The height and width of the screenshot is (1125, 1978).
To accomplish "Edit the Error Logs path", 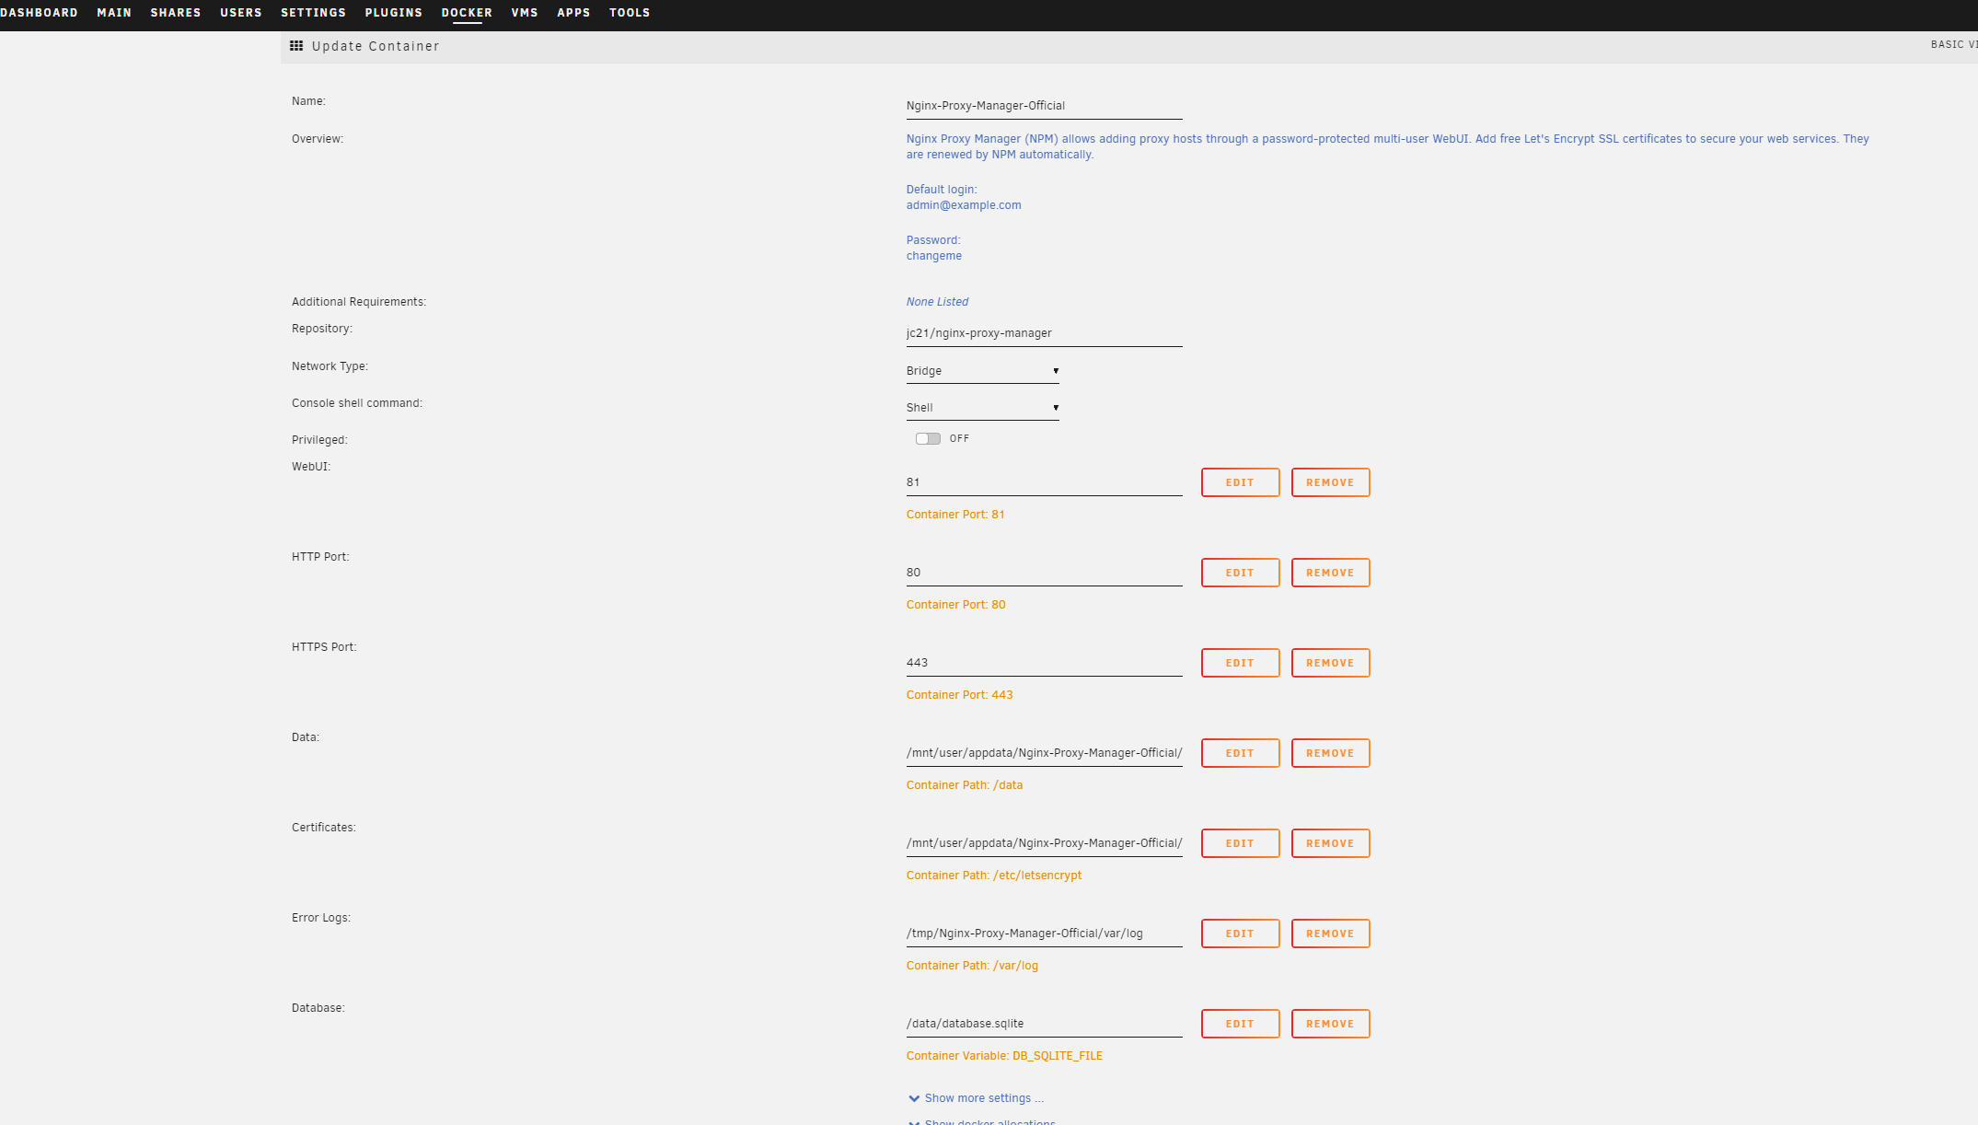I will pyautogui.click(x=1240, y=934).
